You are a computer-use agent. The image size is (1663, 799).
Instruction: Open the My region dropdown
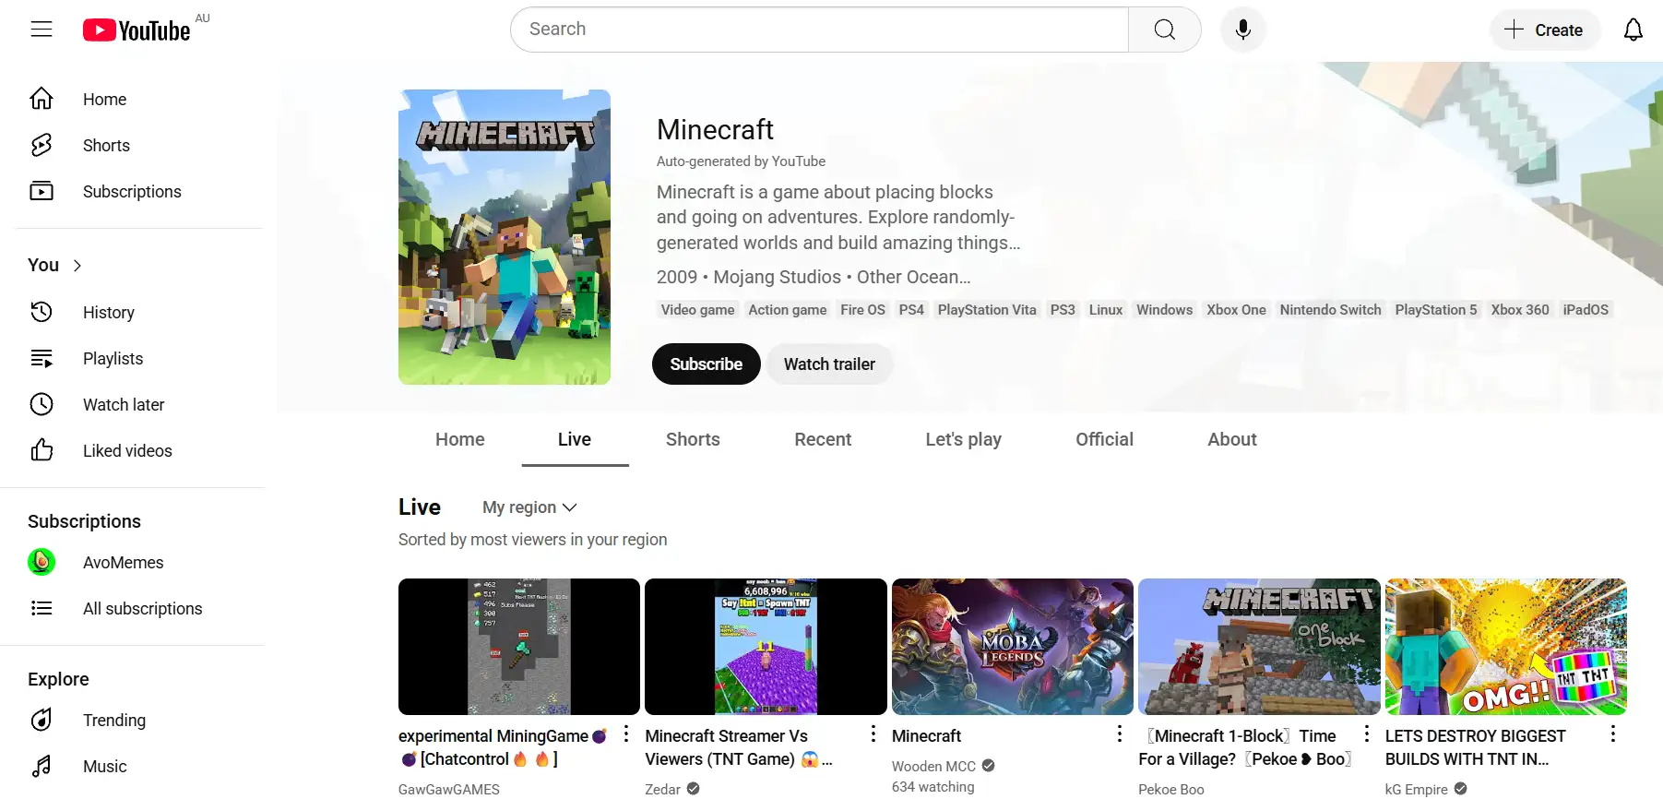pyautogui.click(x=529, y=507)
